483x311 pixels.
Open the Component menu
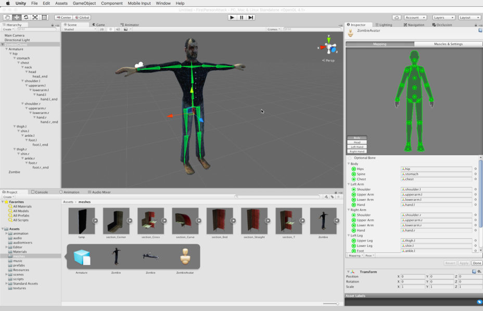click(x=112, y=4)
